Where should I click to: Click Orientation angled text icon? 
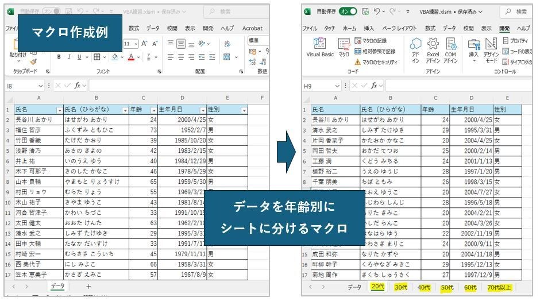click(x=202, y=44)
